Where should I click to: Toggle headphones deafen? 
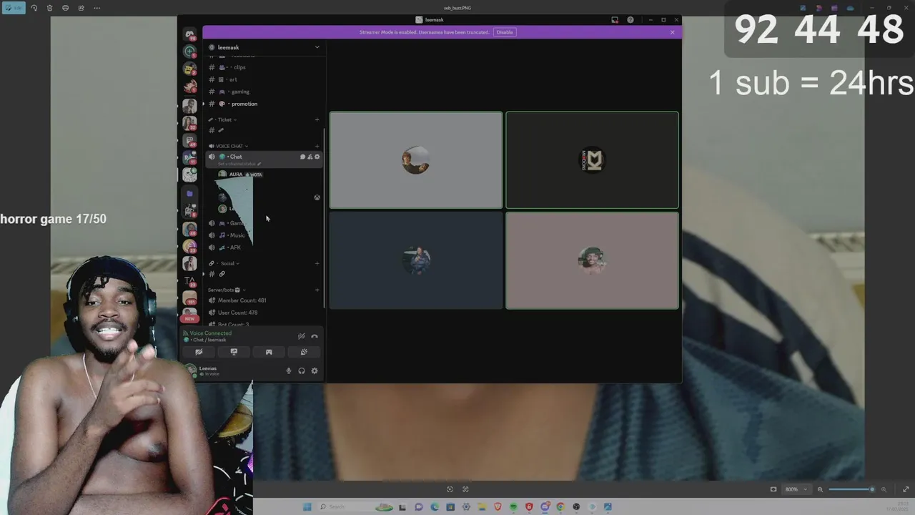(302, 371)
